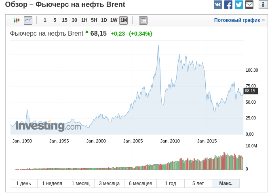This screenshot has height=194, width=272.
Task: Select the area line chart type
Action: (x=28, y=20)
